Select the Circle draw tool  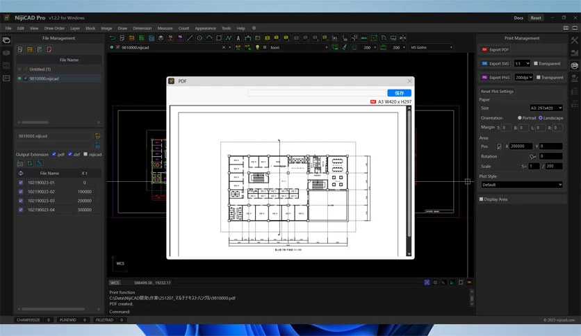(199, 38)
